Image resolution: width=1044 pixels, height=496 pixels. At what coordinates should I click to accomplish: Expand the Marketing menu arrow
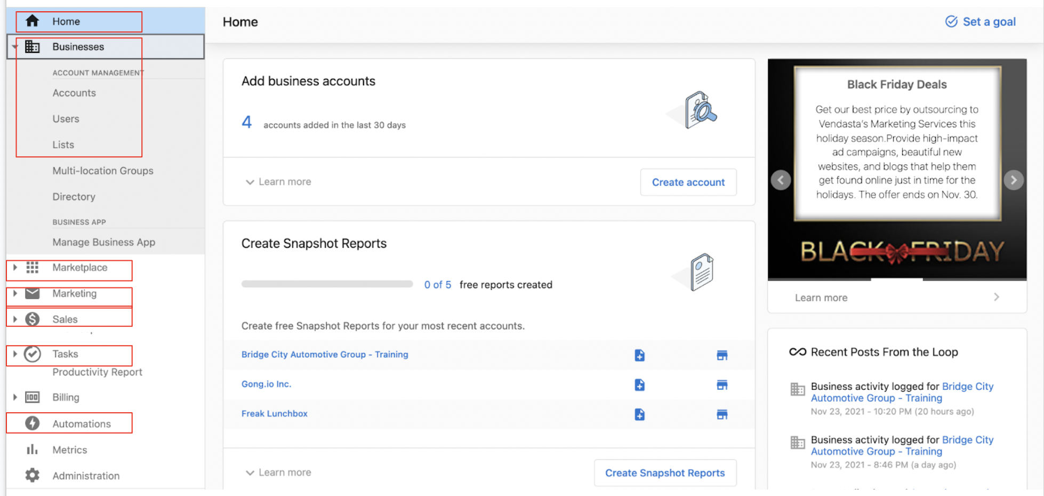15,293
